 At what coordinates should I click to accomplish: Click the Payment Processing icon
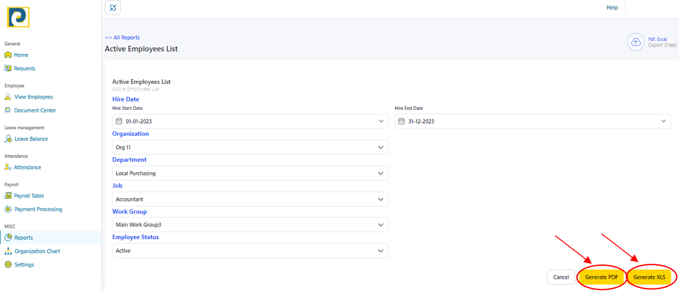[8, 209]
